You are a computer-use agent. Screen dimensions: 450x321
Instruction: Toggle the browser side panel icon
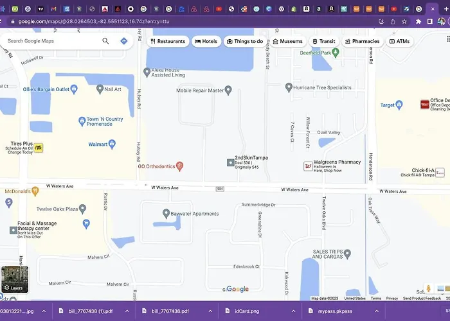tap(429, 21)
